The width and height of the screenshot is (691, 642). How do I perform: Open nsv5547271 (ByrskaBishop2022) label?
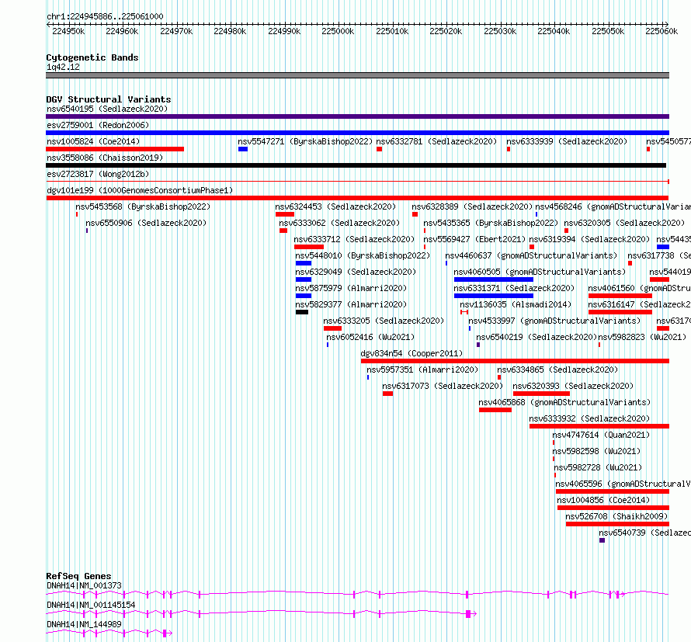click(305, 141)
